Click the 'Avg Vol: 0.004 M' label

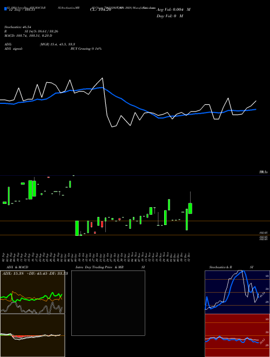coord(173,10)
